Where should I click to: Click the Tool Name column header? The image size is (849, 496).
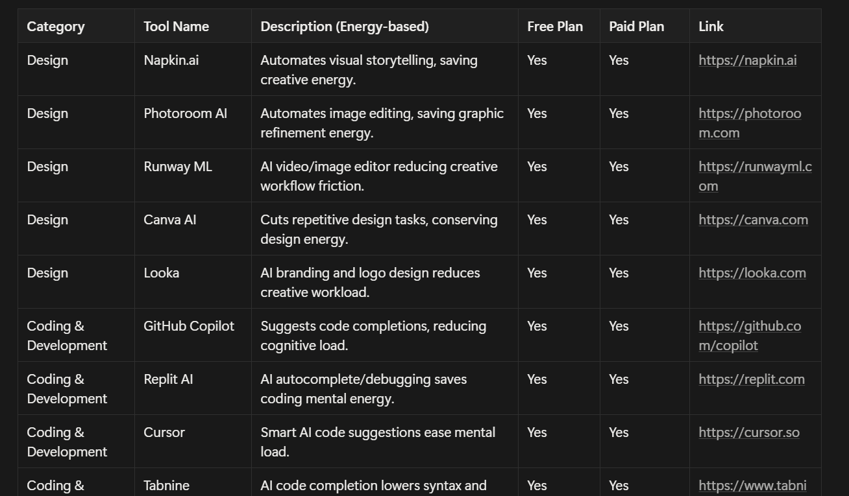176,27
